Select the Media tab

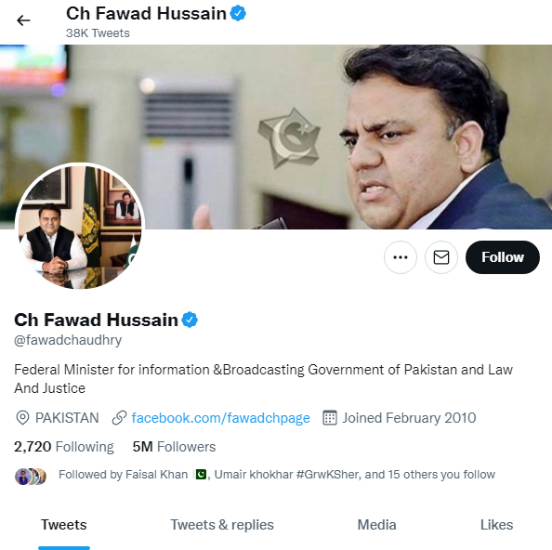[376, 525]
